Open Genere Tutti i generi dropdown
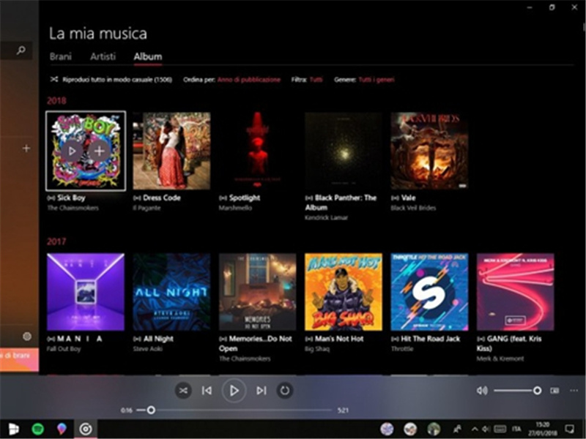 377,80
